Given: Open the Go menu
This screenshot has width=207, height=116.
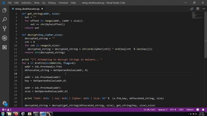Looking at the screenshot, I should 44,3.
